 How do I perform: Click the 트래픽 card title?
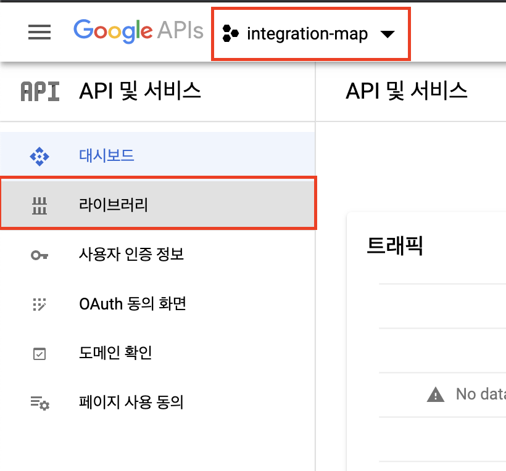point(395,245)
